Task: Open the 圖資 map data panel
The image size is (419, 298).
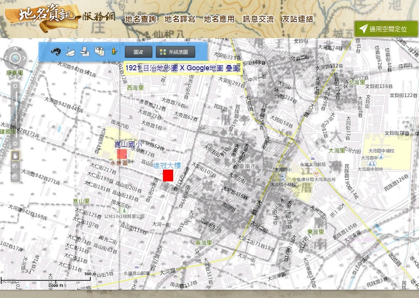Action: click(x=138, y=52)
